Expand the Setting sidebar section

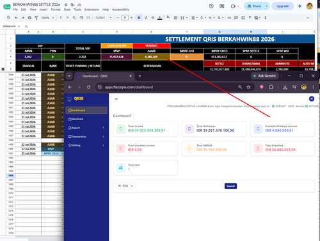86,145
